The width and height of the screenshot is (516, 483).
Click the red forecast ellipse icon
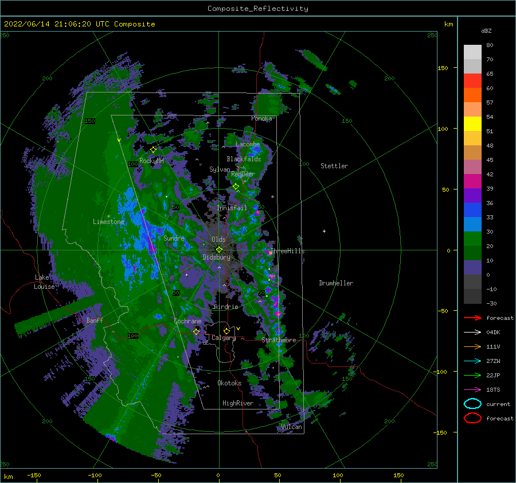click(472, 418)
